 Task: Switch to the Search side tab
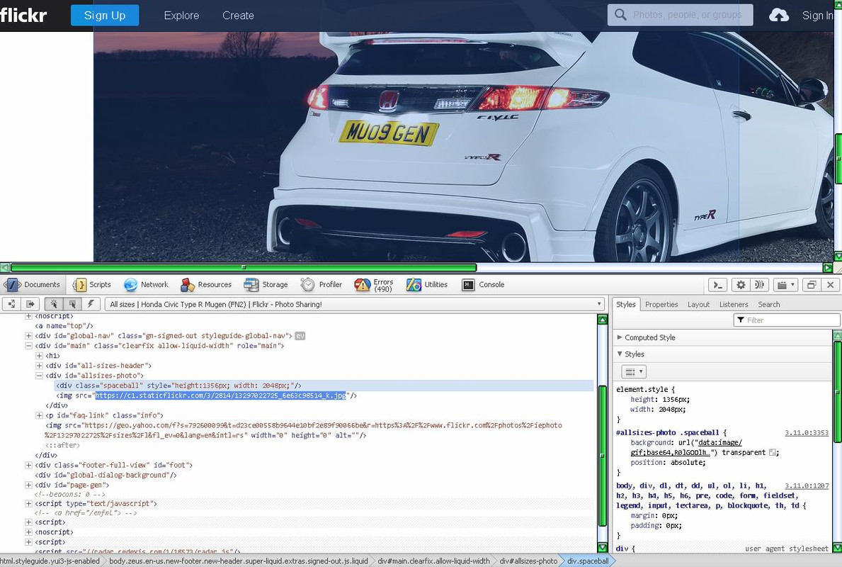point(769,304)
